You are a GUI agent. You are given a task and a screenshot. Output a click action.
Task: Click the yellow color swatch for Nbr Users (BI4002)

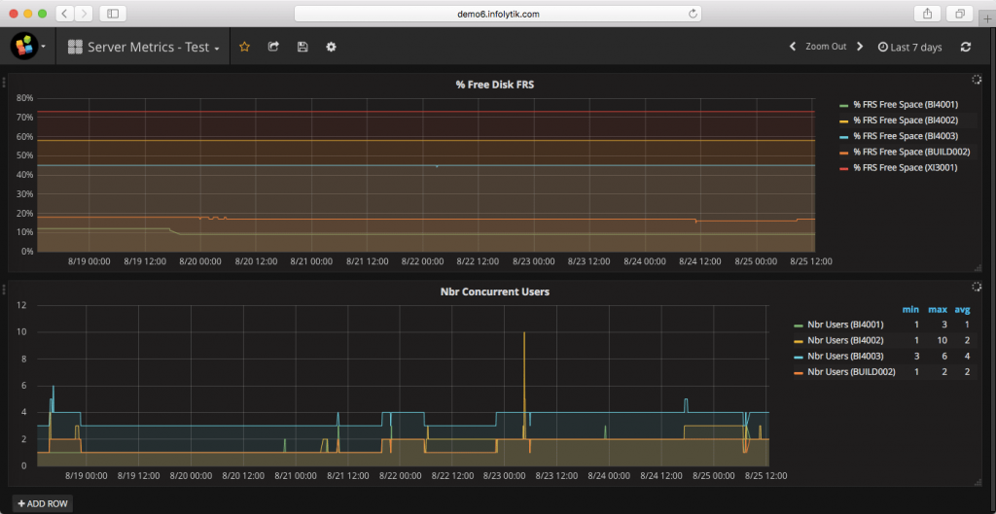(x=799, y=341)
